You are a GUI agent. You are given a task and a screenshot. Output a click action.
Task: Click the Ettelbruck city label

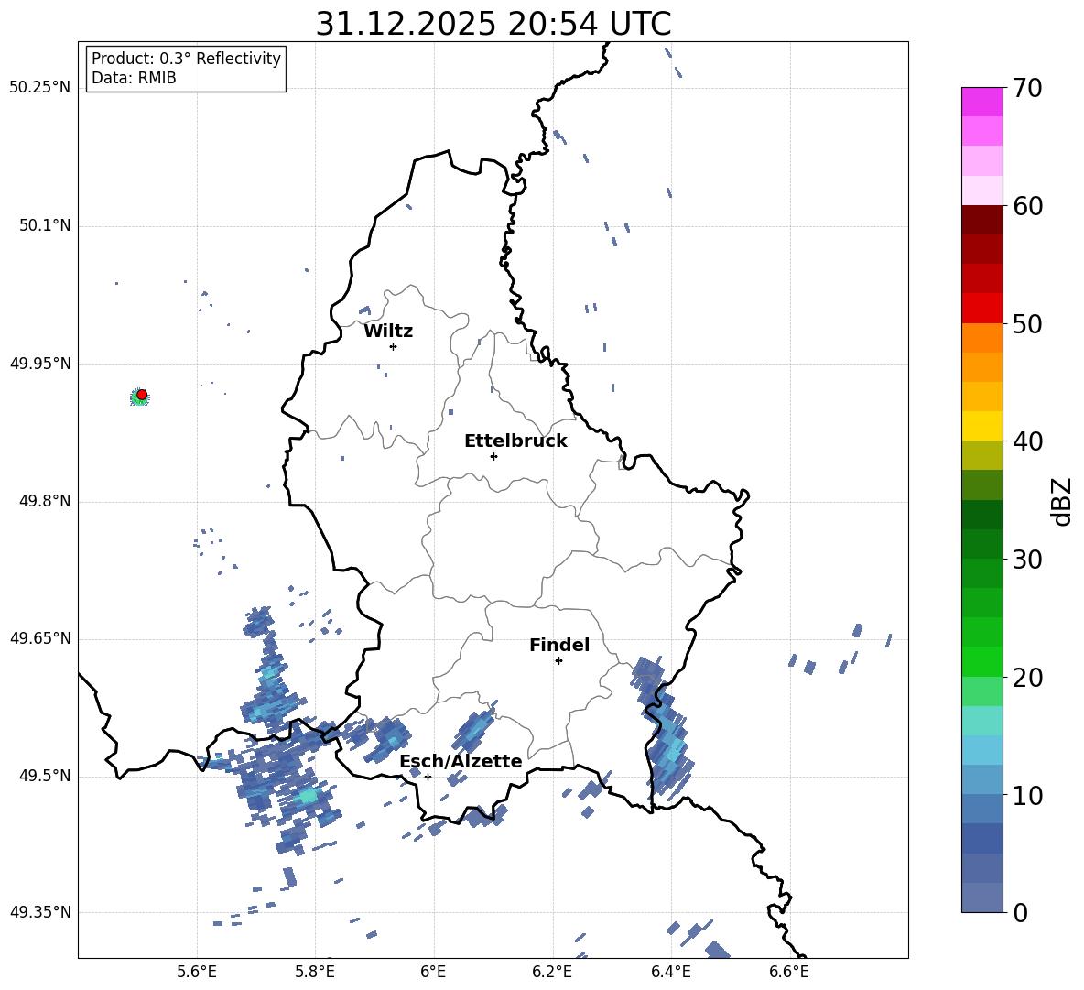point(515,441)
